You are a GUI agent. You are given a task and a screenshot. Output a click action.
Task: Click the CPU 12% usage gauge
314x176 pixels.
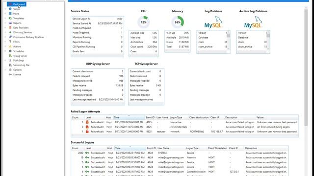144,22
